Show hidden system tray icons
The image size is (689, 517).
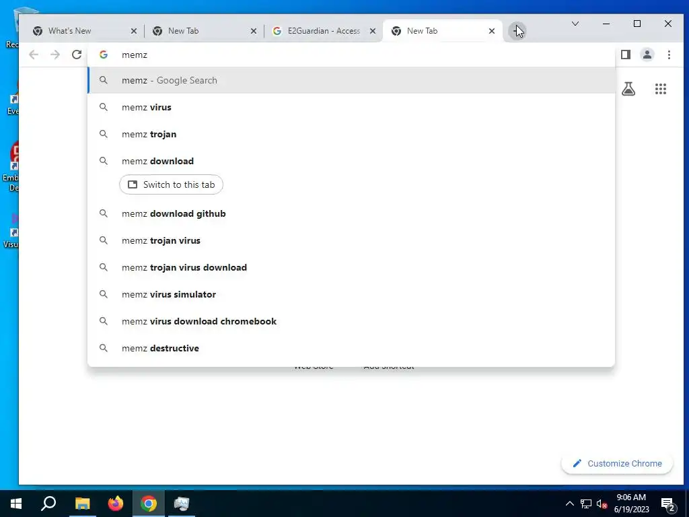[569, 504]
